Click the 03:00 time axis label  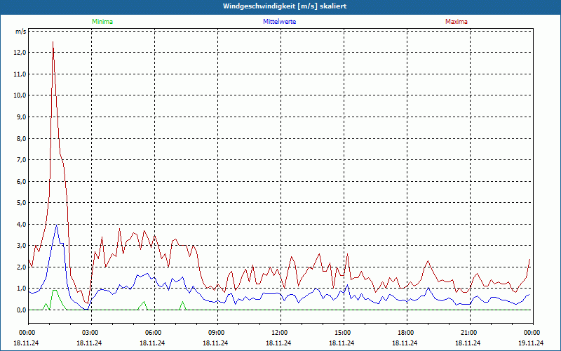tap(90, 333)
